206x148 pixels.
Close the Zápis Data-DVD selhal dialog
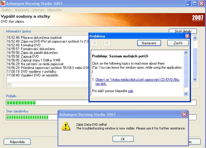coord(184,114)
